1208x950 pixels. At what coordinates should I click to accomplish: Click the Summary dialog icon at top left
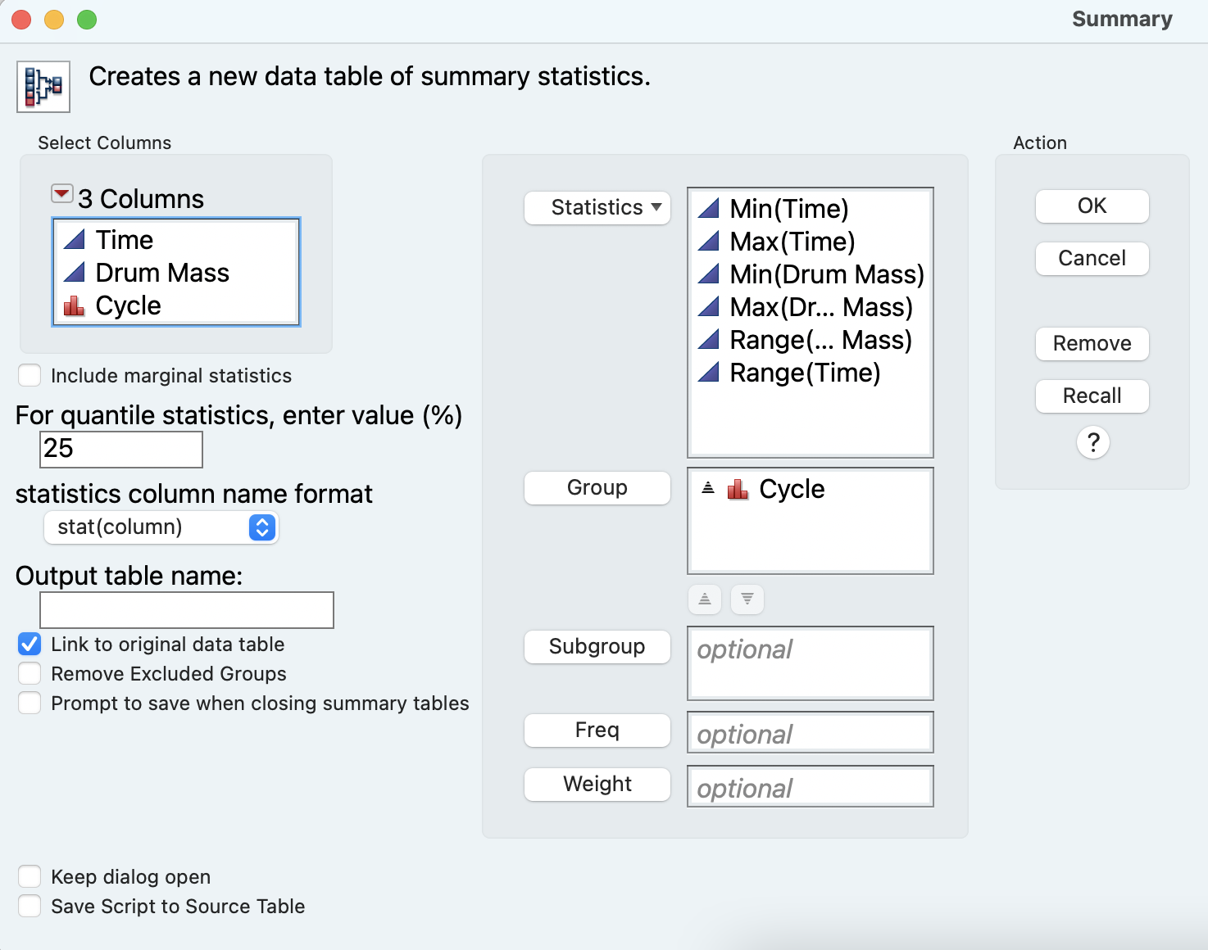(x=43, y=86)
